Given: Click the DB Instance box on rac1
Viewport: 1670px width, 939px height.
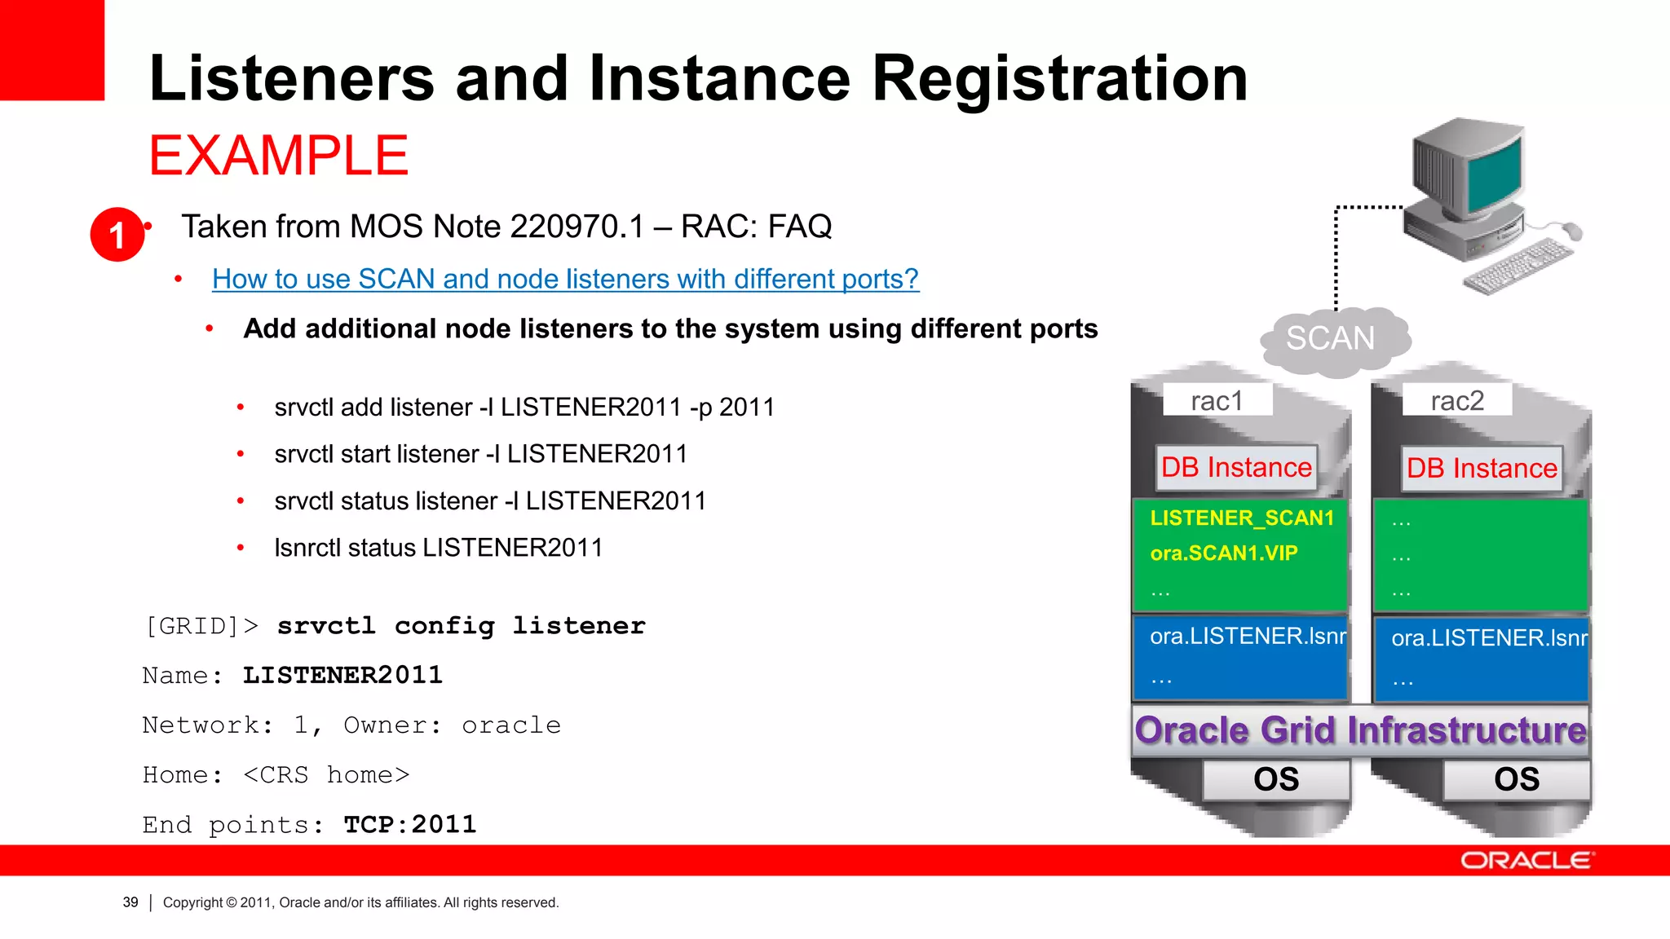Looking at the screenshot, I should pyautogui.click(x=1236, y=468).
